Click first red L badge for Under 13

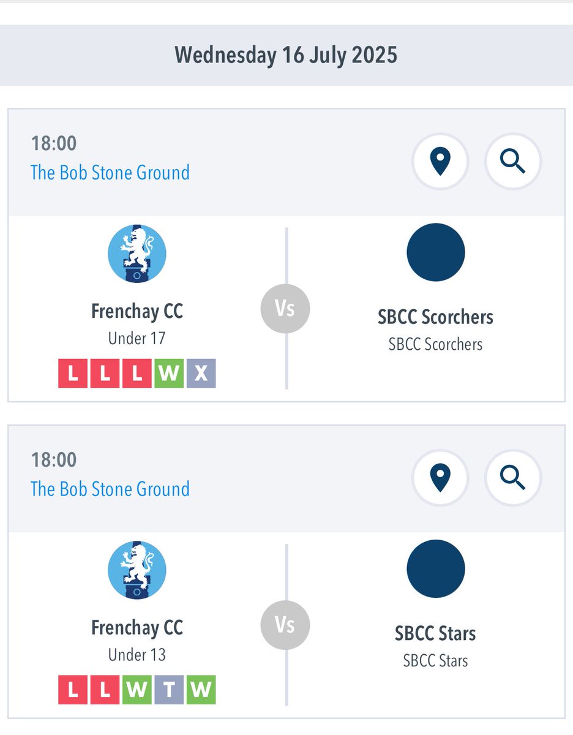(x=73, y=690)
